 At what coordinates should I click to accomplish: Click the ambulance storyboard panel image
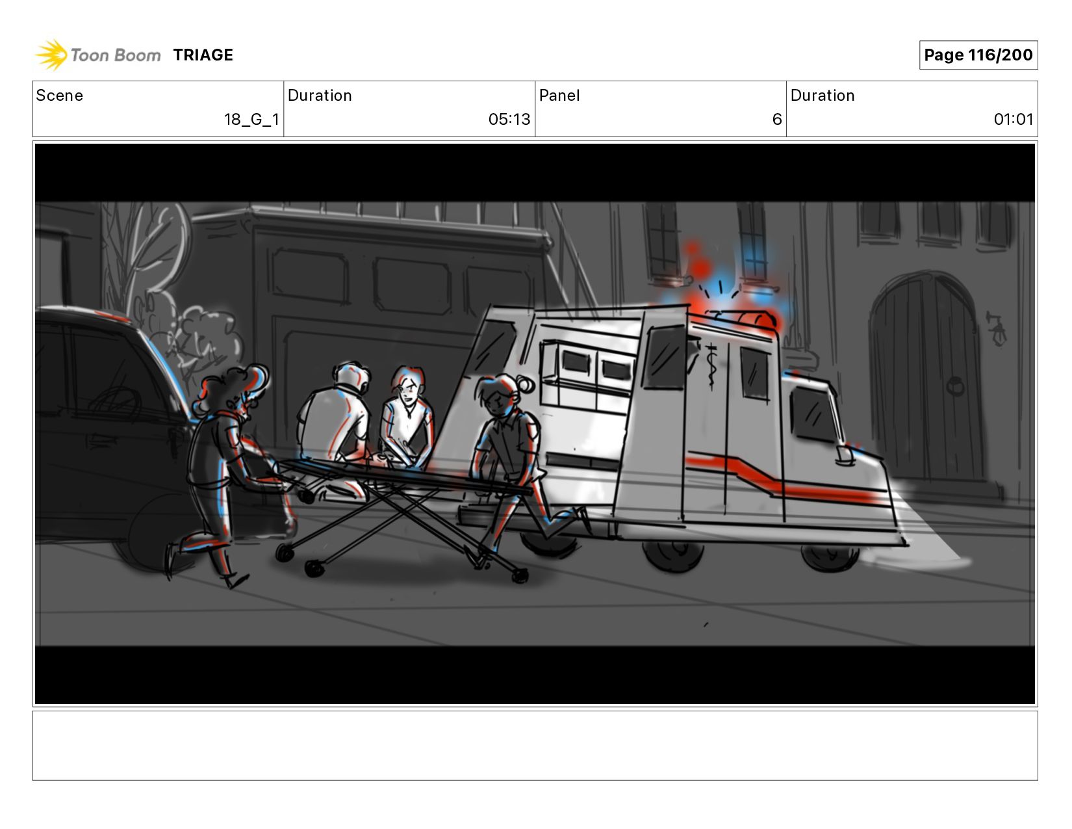[x=535, y=424]
